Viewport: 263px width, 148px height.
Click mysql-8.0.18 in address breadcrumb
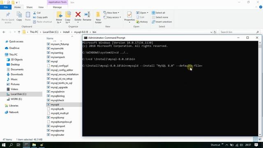click(81, 32)
